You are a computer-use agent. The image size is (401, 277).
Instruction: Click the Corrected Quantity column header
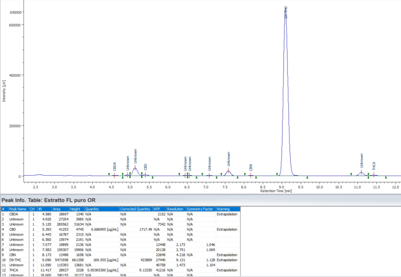coord(136,209)
